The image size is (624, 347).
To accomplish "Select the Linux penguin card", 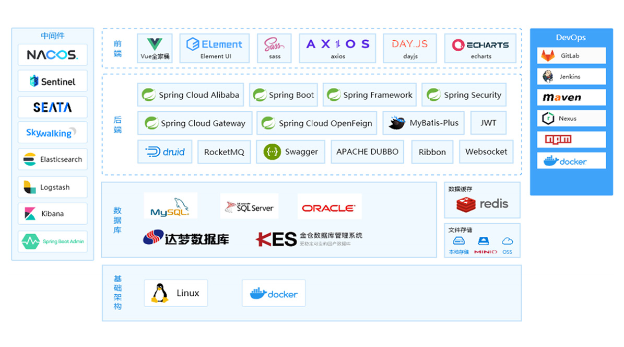I will click(x=176, y=293).
